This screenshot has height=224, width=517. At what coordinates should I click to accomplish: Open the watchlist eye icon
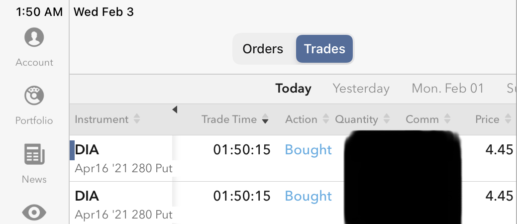click(x=34, y=213)
